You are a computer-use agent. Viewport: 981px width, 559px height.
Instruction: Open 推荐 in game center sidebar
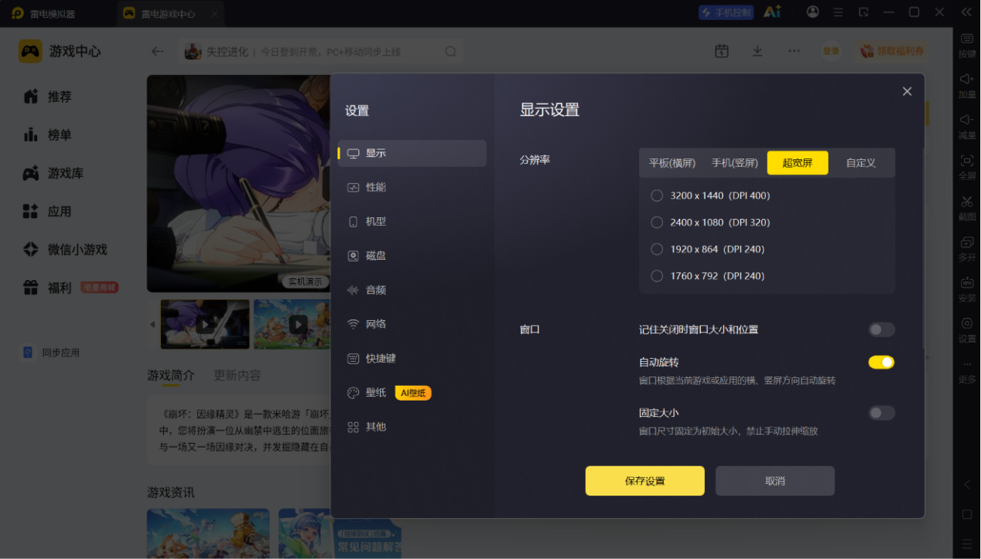(x=48, y=97)
